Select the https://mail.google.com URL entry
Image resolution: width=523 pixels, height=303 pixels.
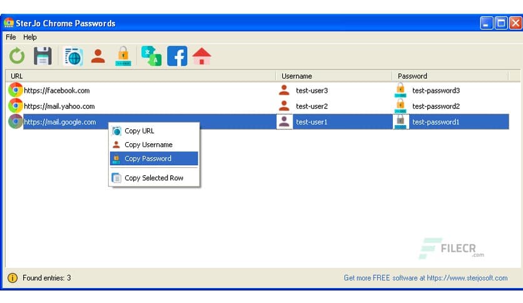(60, 122)
